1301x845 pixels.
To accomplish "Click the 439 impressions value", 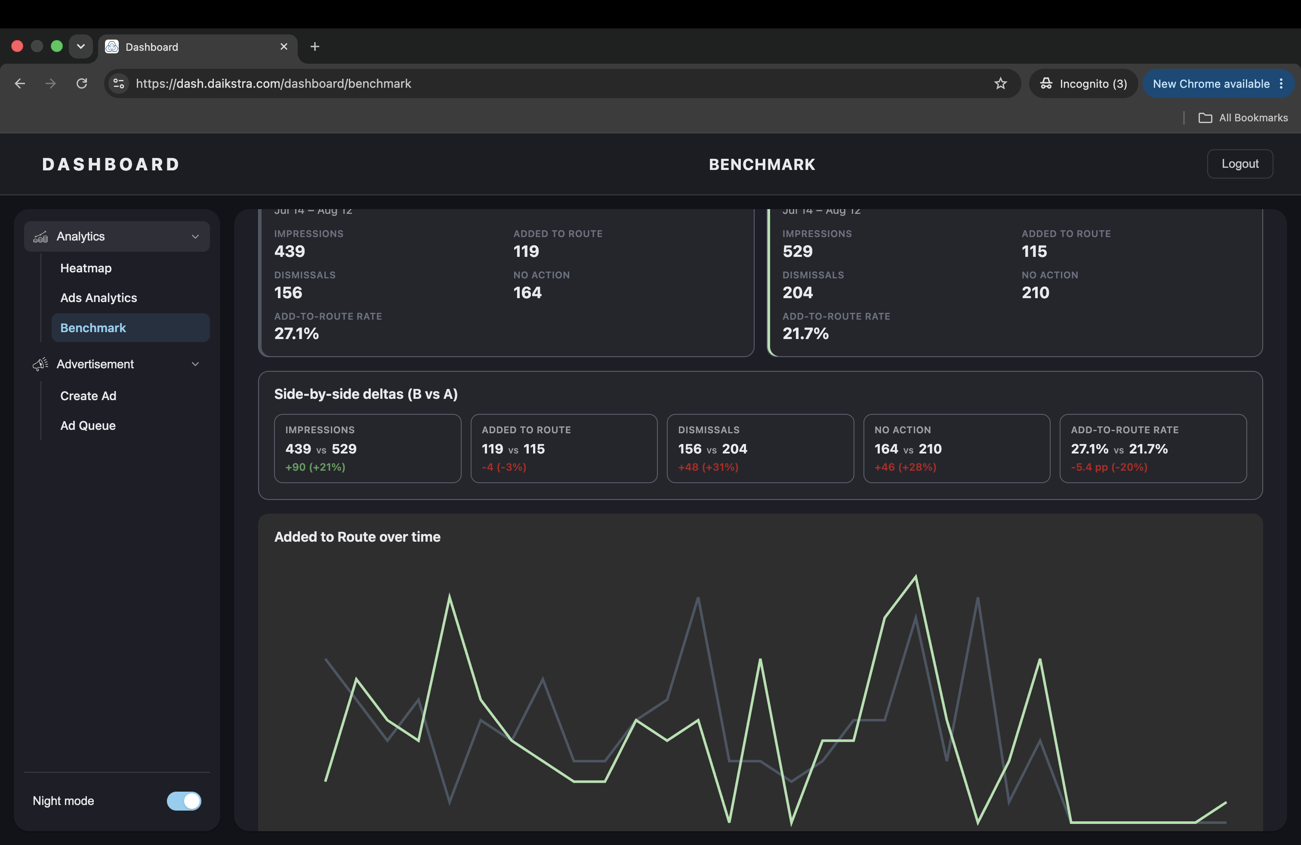I will pos(290,251).
